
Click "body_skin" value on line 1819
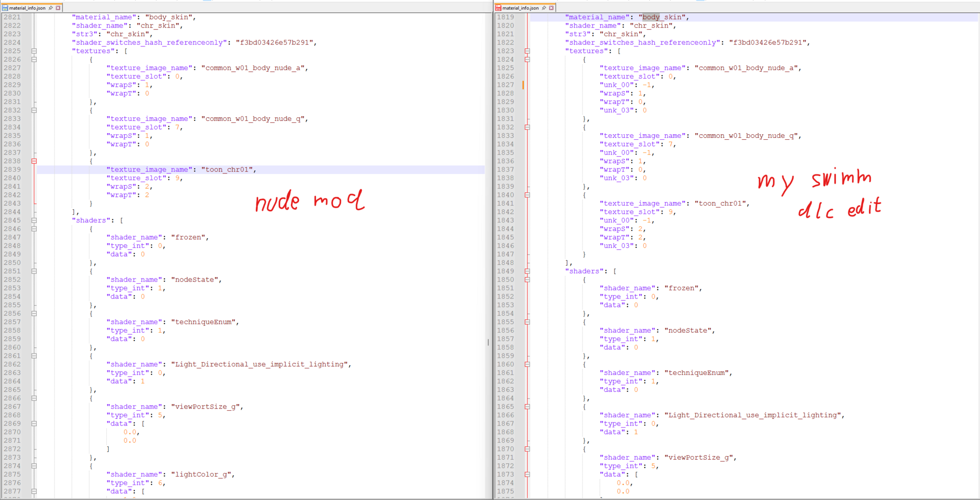(662, 17)
